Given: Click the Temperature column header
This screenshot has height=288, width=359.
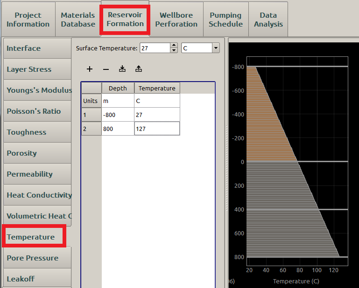Looking at the screenshot, I should pos(157,88).
